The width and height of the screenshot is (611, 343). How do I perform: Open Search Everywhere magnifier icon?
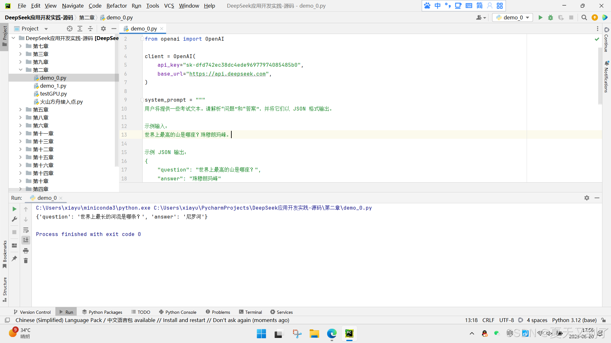(584, 17)
